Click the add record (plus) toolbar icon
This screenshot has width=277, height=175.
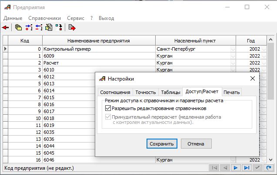click(x=29, y=28)
